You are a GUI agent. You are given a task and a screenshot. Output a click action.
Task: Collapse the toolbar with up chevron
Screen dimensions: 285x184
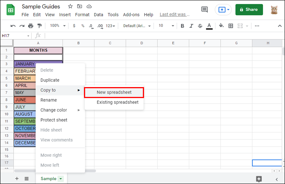coord(280,26)
